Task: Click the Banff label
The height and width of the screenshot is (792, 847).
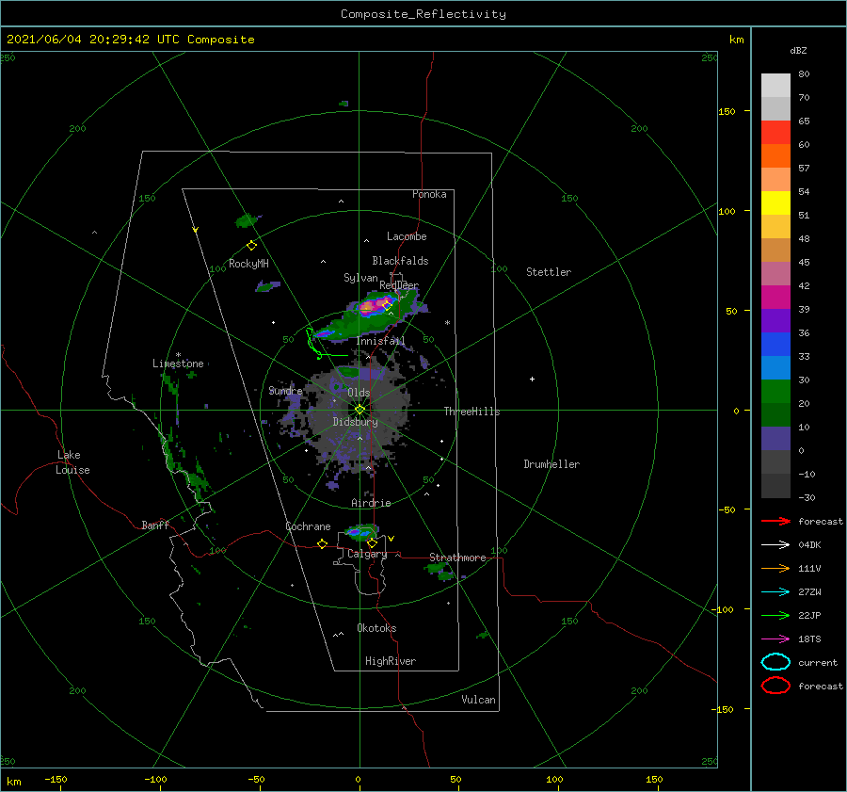Action: point(155,525)
